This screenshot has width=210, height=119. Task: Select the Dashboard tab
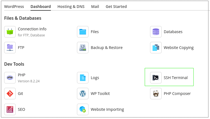(x=41, y=7)
